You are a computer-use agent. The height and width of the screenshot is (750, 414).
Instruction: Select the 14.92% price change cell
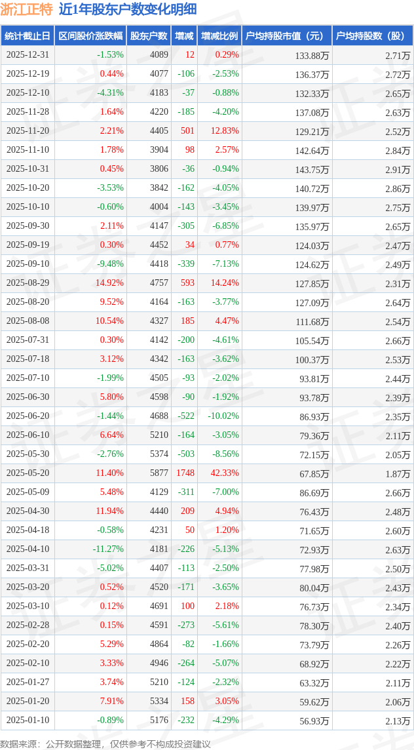tap(109, 283)
